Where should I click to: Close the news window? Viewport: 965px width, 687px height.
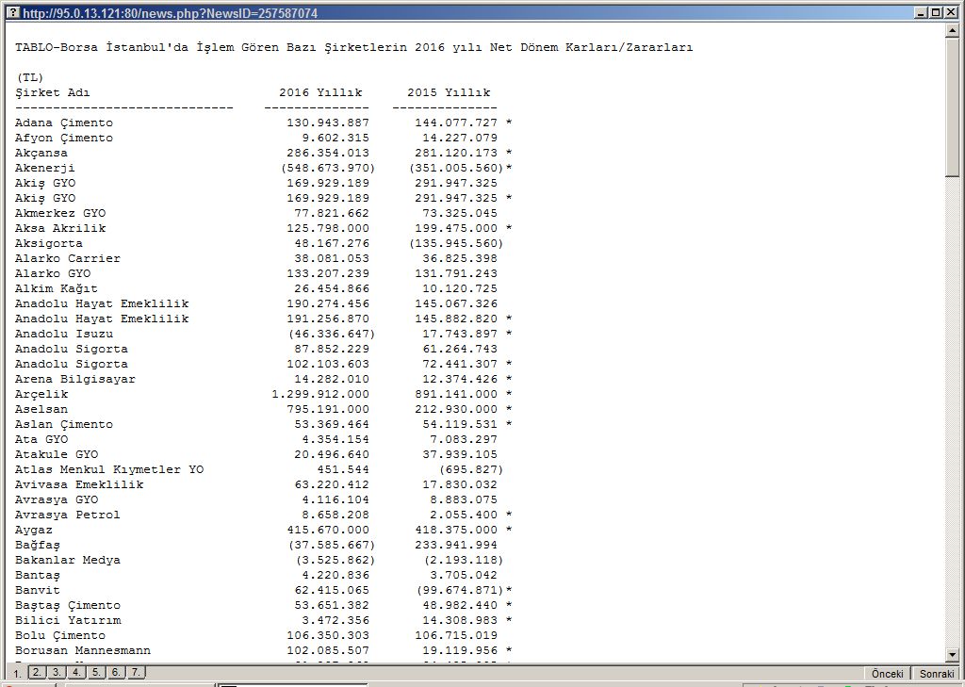(x=949, y=12)
